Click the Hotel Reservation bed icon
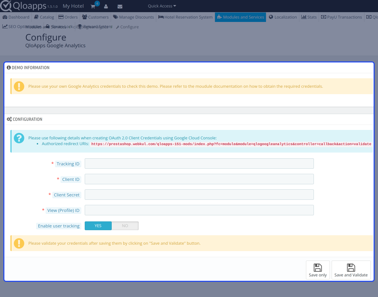 point(161,17)
